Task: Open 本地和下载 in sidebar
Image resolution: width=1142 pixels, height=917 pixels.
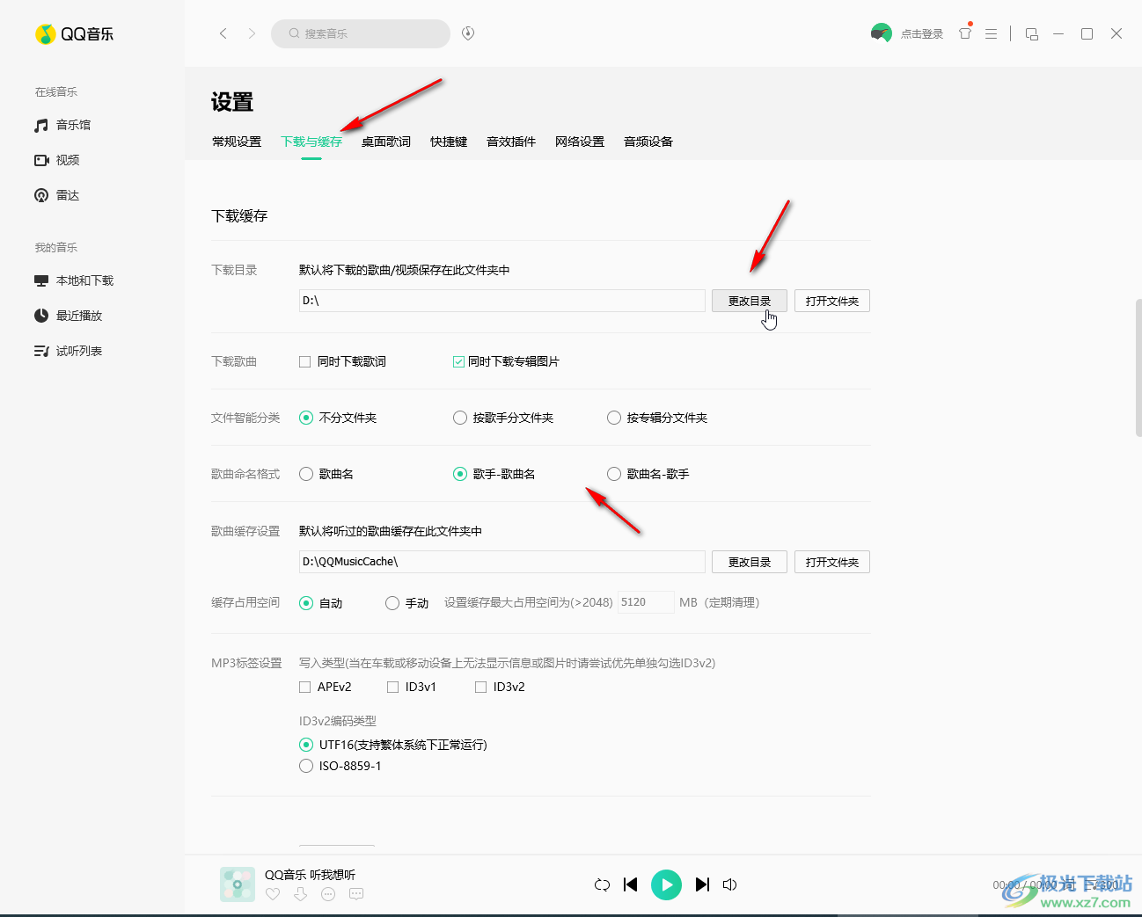Action: click(x=74, y=280)
